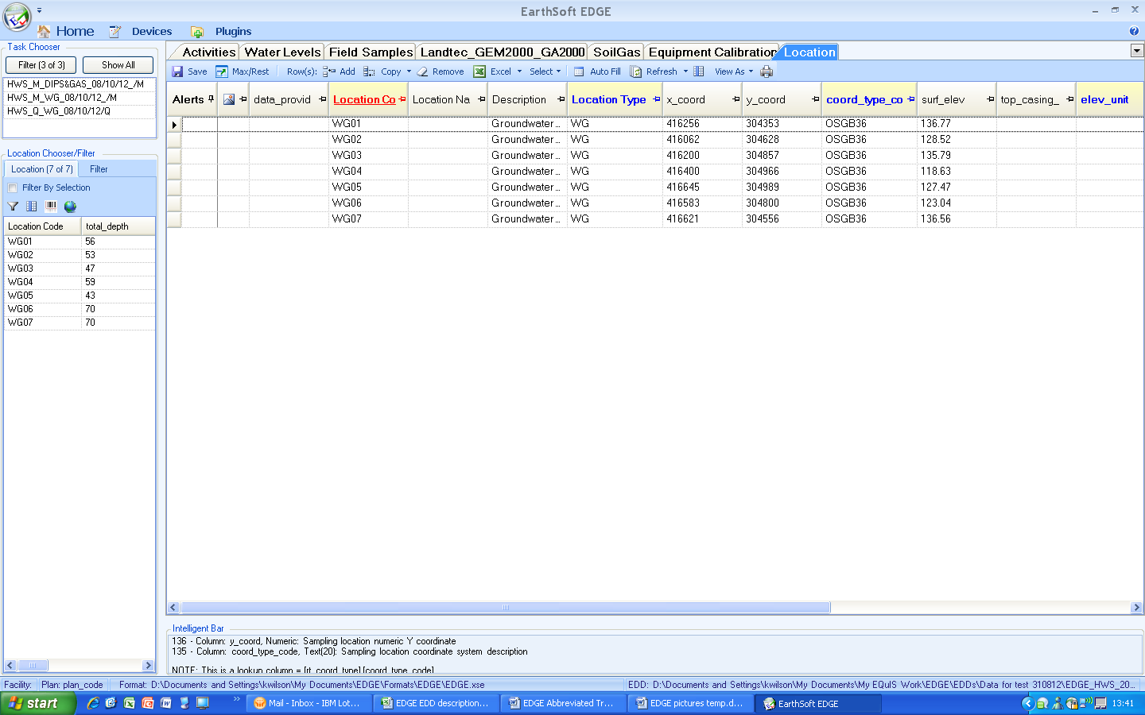Launch Word from quick launch bar

tap(166, 703)
